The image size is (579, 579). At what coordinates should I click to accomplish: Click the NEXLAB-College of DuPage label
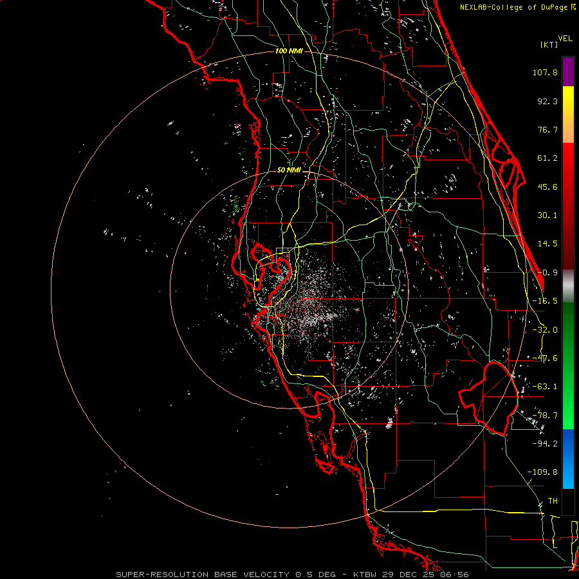(x=513, y=7)
